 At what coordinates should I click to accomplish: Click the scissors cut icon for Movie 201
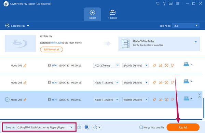point(161,65)
